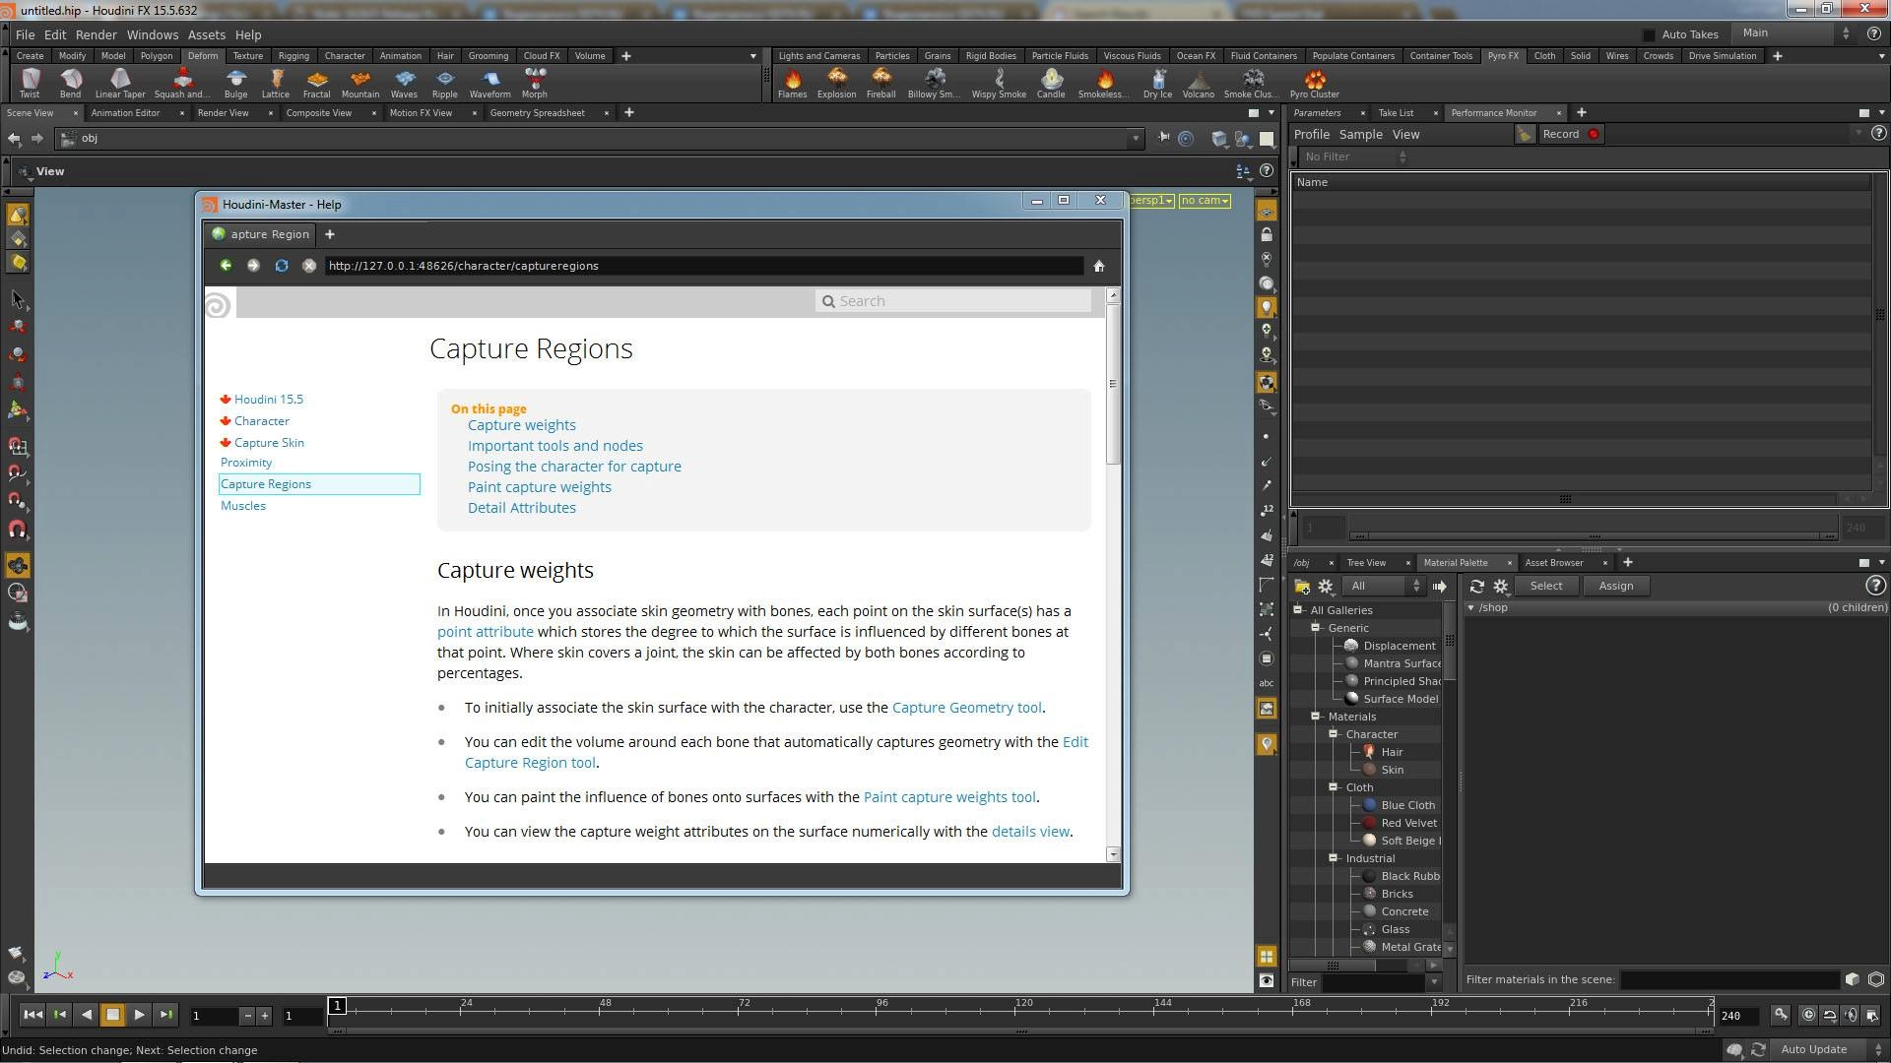This screenshot has width=1891, height=1063.
Task: Switch to the Cloth shelf tab
Action: point(1544,56)
